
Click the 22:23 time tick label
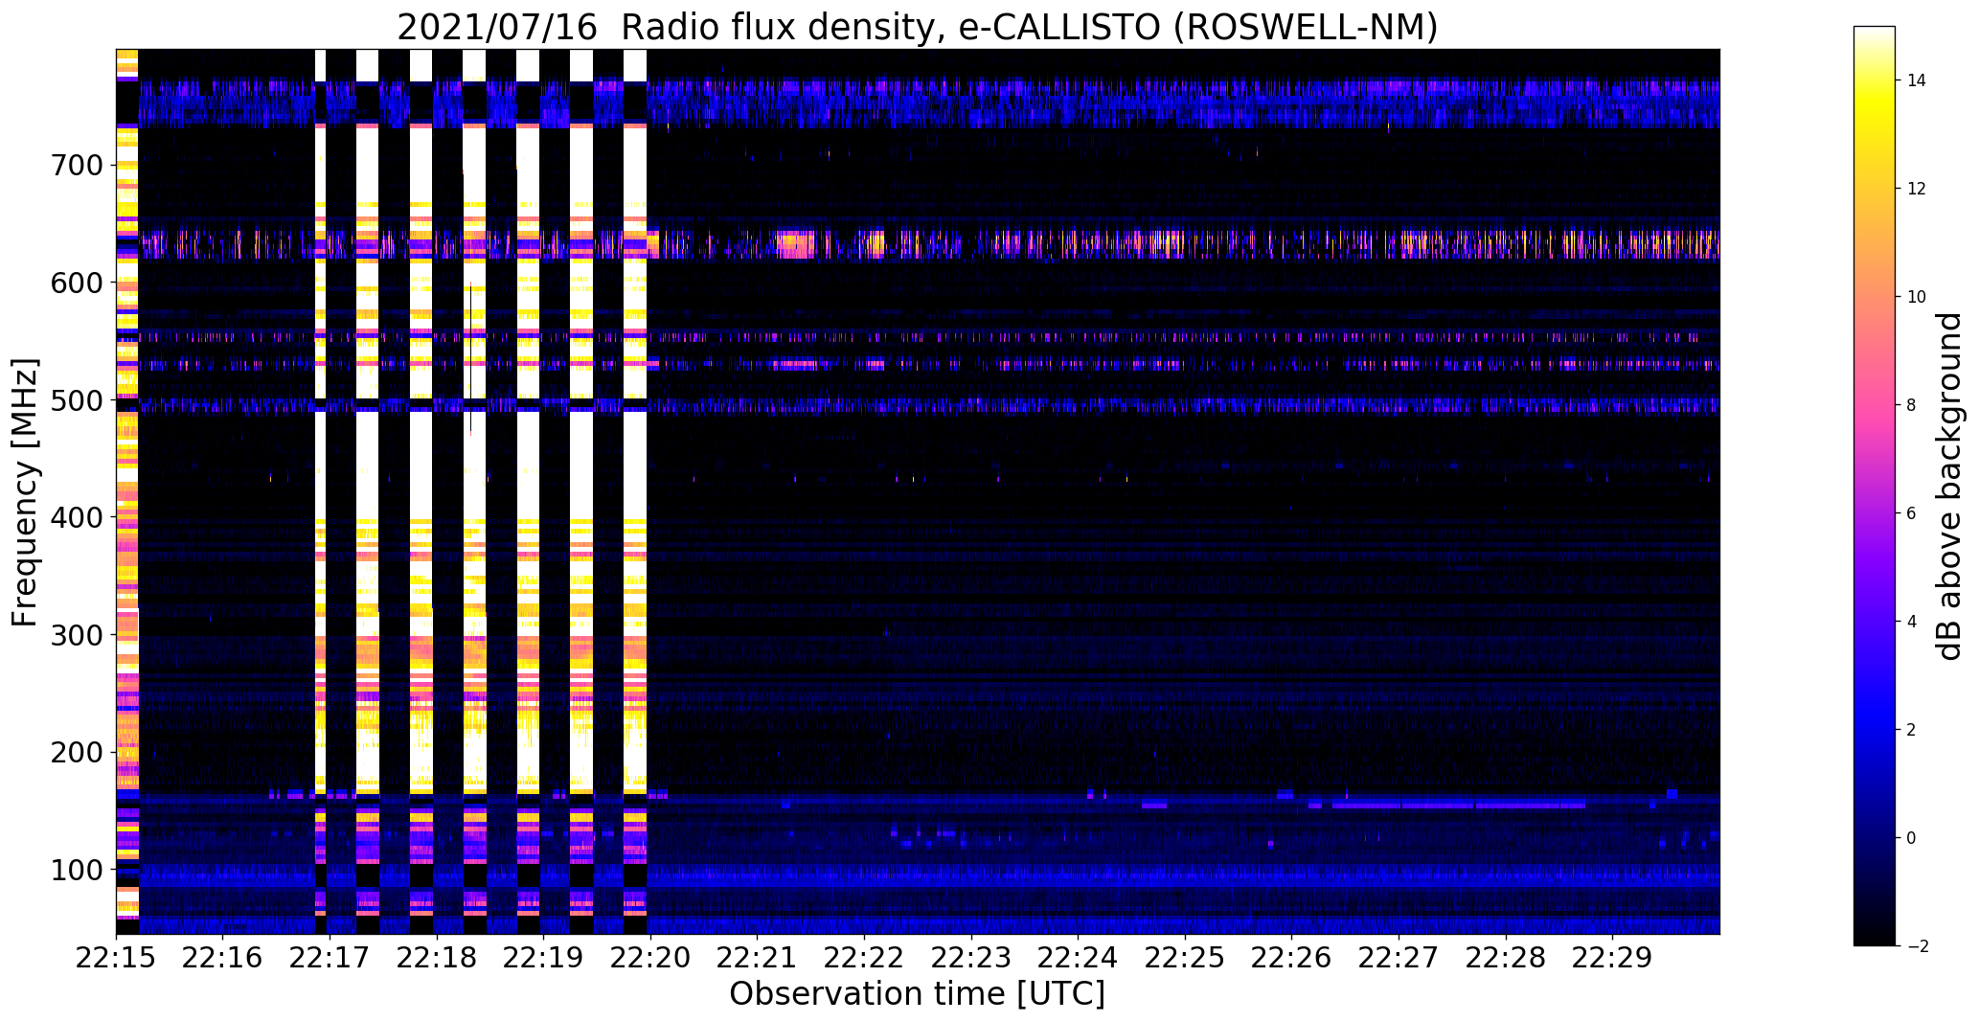tap(971, 957)
